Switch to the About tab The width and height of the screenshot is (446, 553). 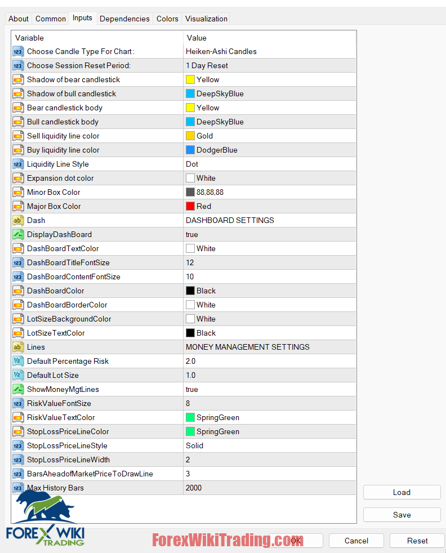pos(19,19)
